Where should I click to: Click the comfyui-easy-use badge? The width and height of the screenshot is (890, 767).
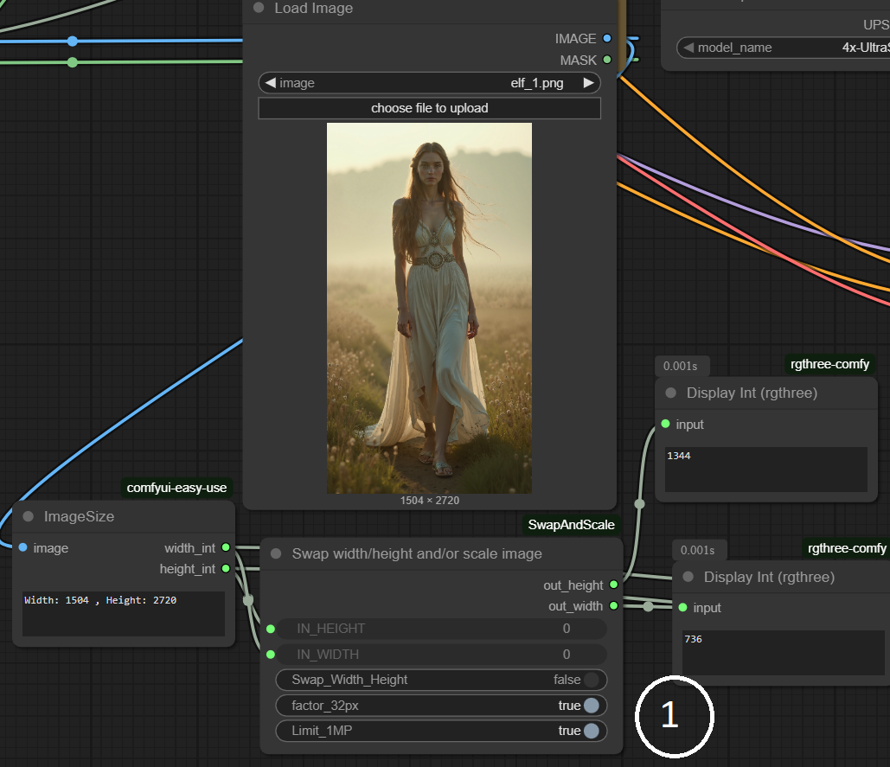[x=176, y=488]
